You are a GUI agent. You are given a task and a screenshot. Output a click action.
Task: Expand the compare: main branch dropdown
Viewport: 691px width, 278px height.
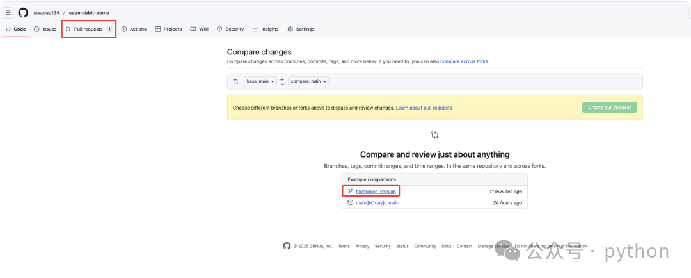pos(308,81)
